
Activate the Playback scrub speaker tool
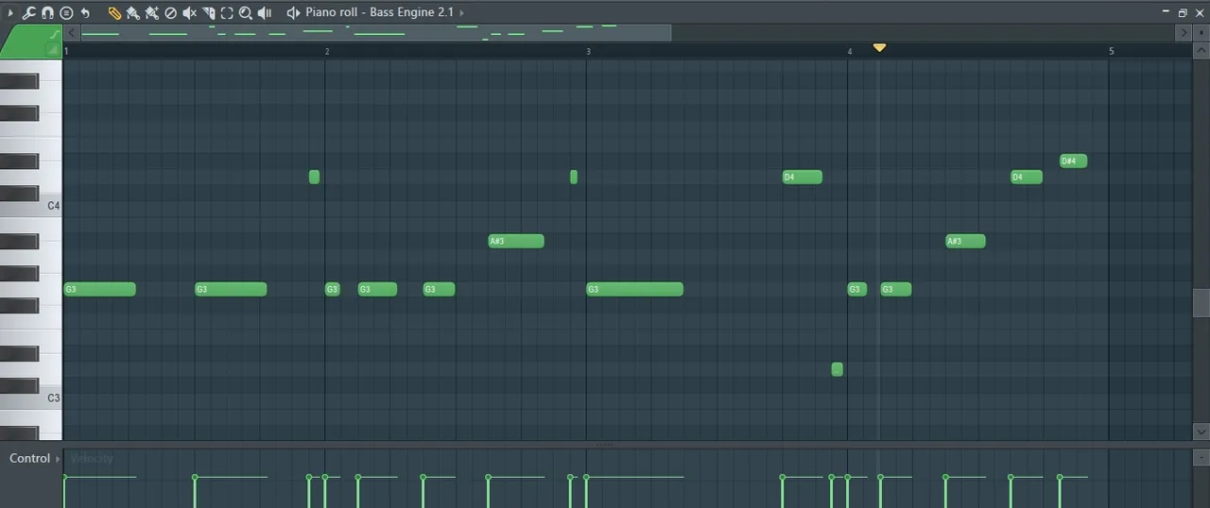[x=265, y=12]
